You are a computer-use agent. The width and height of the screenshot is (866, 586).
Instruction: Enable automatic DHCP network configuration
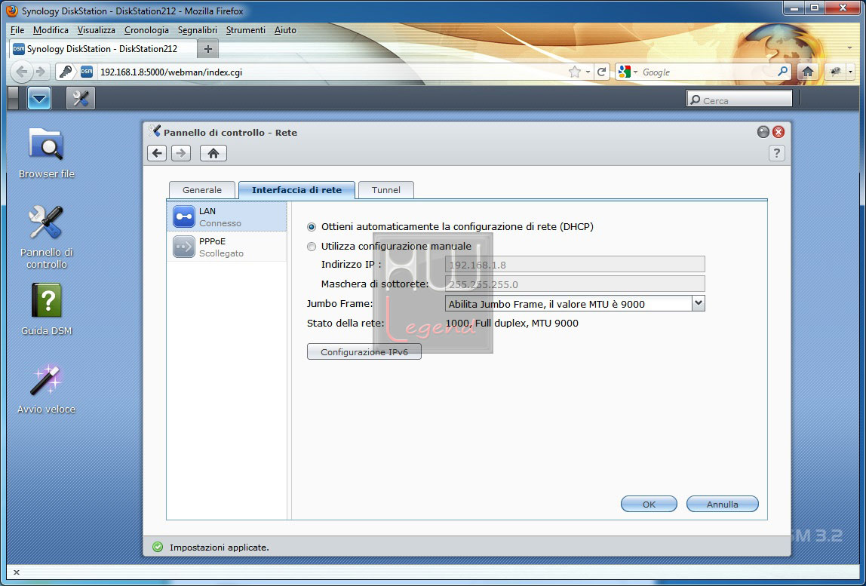point(312,227)
